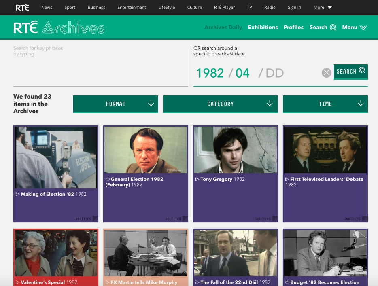The width and height of the screenshot is (378, 286).
Task: Click the Sign In link
Action: point(294,7)
